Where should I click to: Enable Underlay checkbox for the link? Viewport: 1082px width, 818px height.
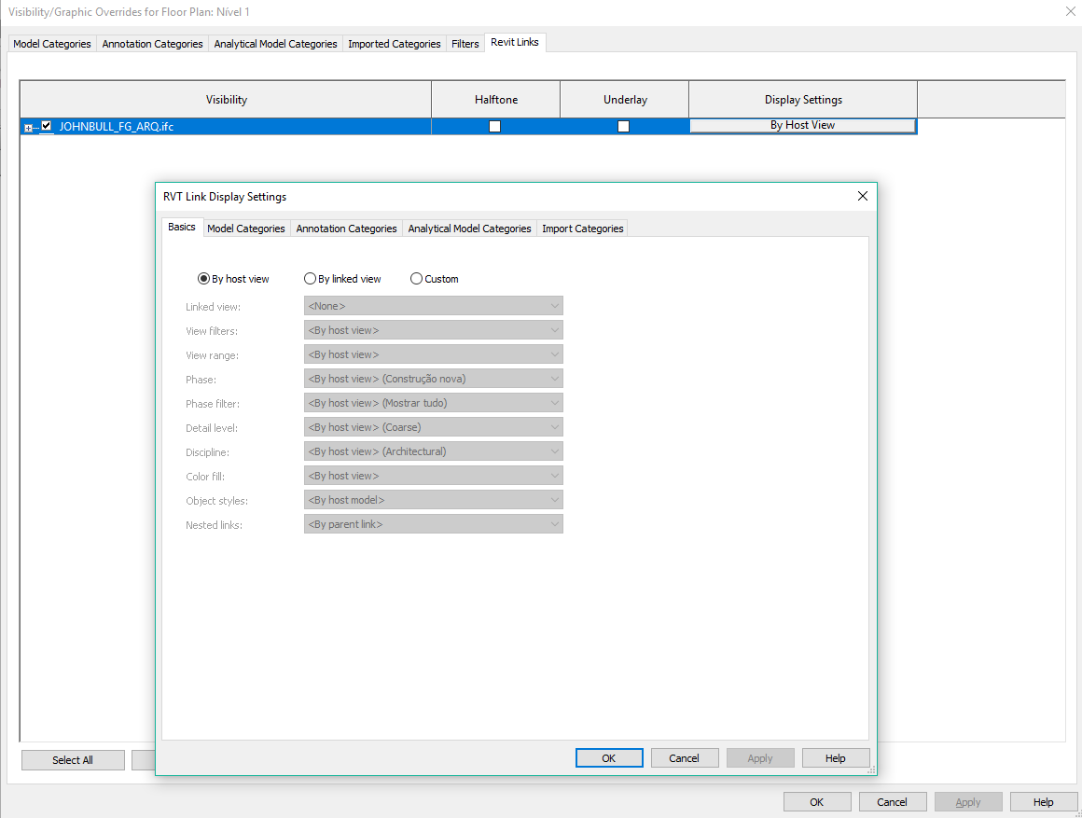(x=624, y=127)
